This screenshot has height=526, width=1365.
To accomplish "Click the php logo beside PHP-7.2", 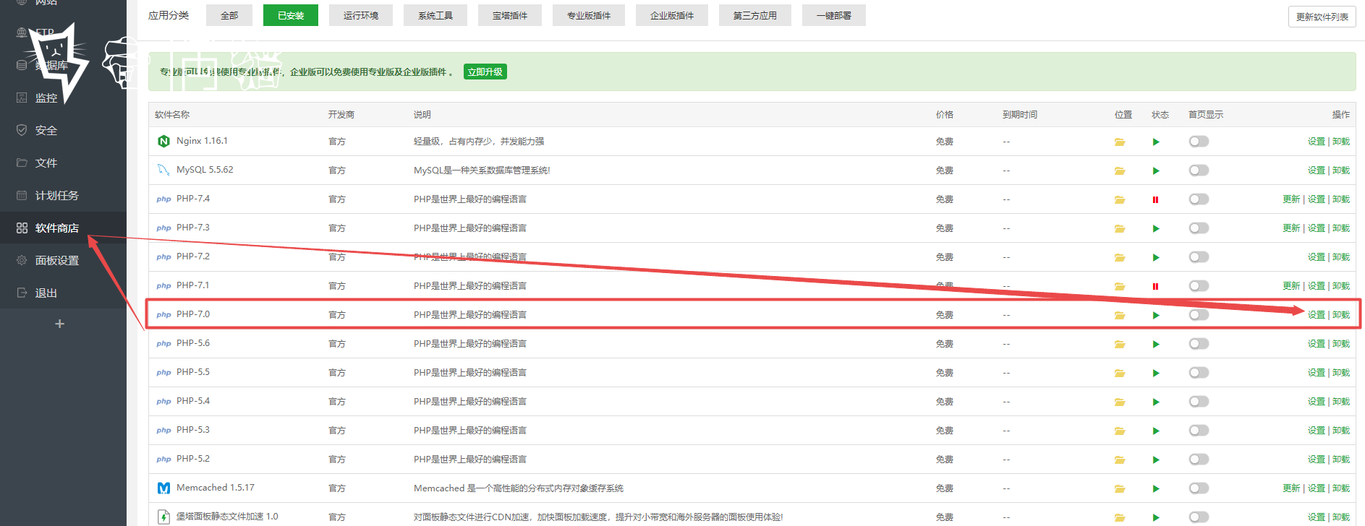I will (163, 256).
